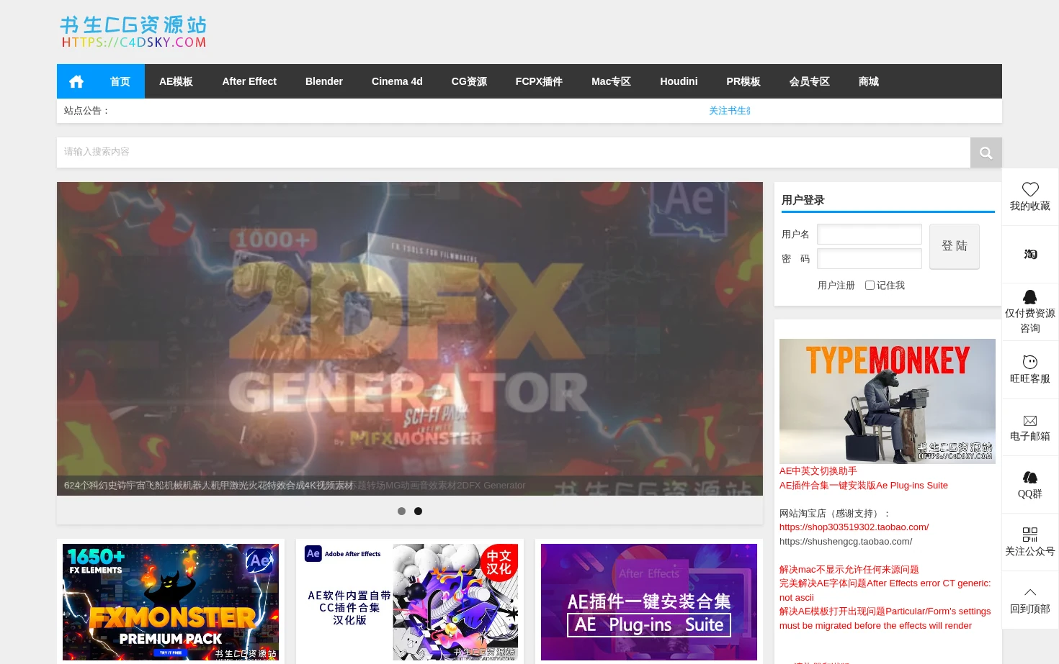This screenshot has width=1059, height=664.
Task: Open the PR模板 menu
Action: click(743, 81)
